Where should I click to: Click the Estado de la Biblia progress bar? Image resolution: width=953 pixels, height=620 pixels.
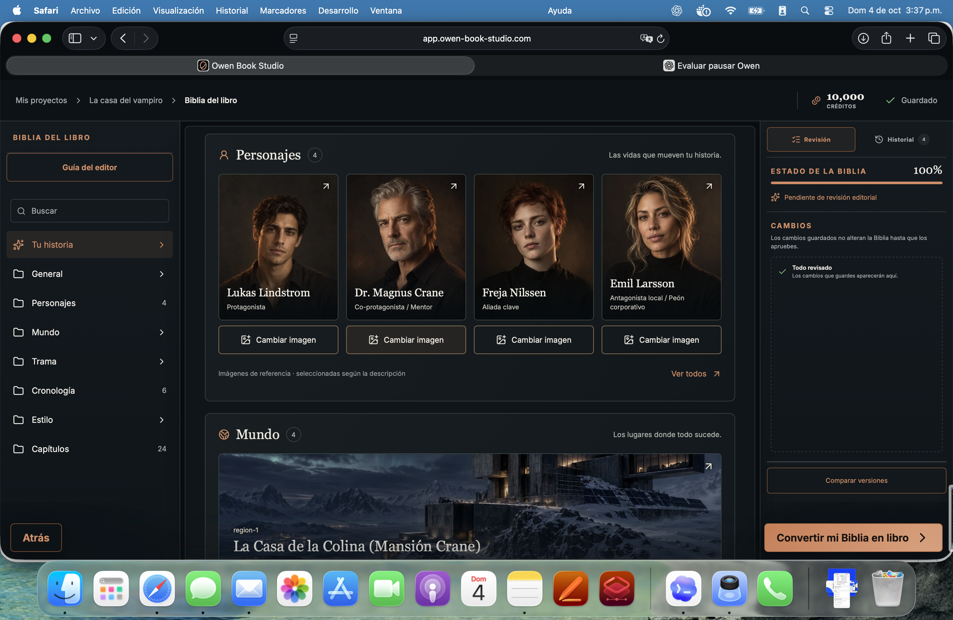(856, 183)
